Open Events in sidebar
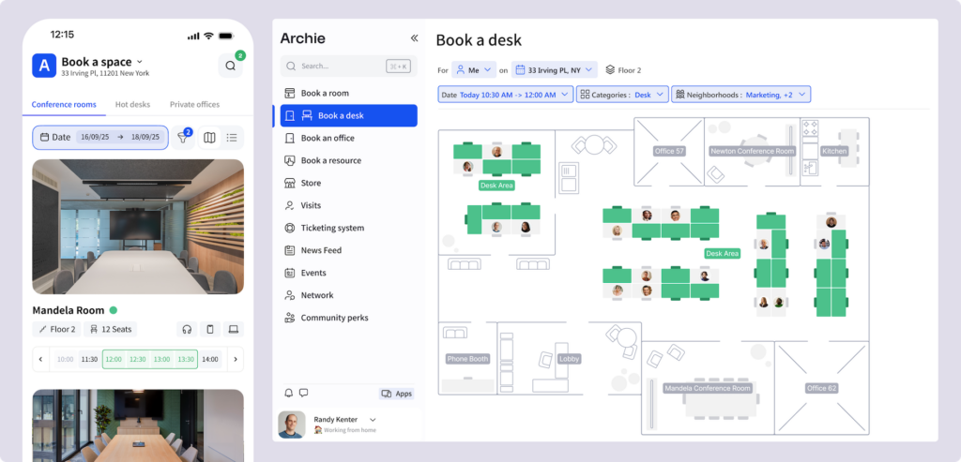The height and width of the screenshot is (462, 961). [349, 273]
